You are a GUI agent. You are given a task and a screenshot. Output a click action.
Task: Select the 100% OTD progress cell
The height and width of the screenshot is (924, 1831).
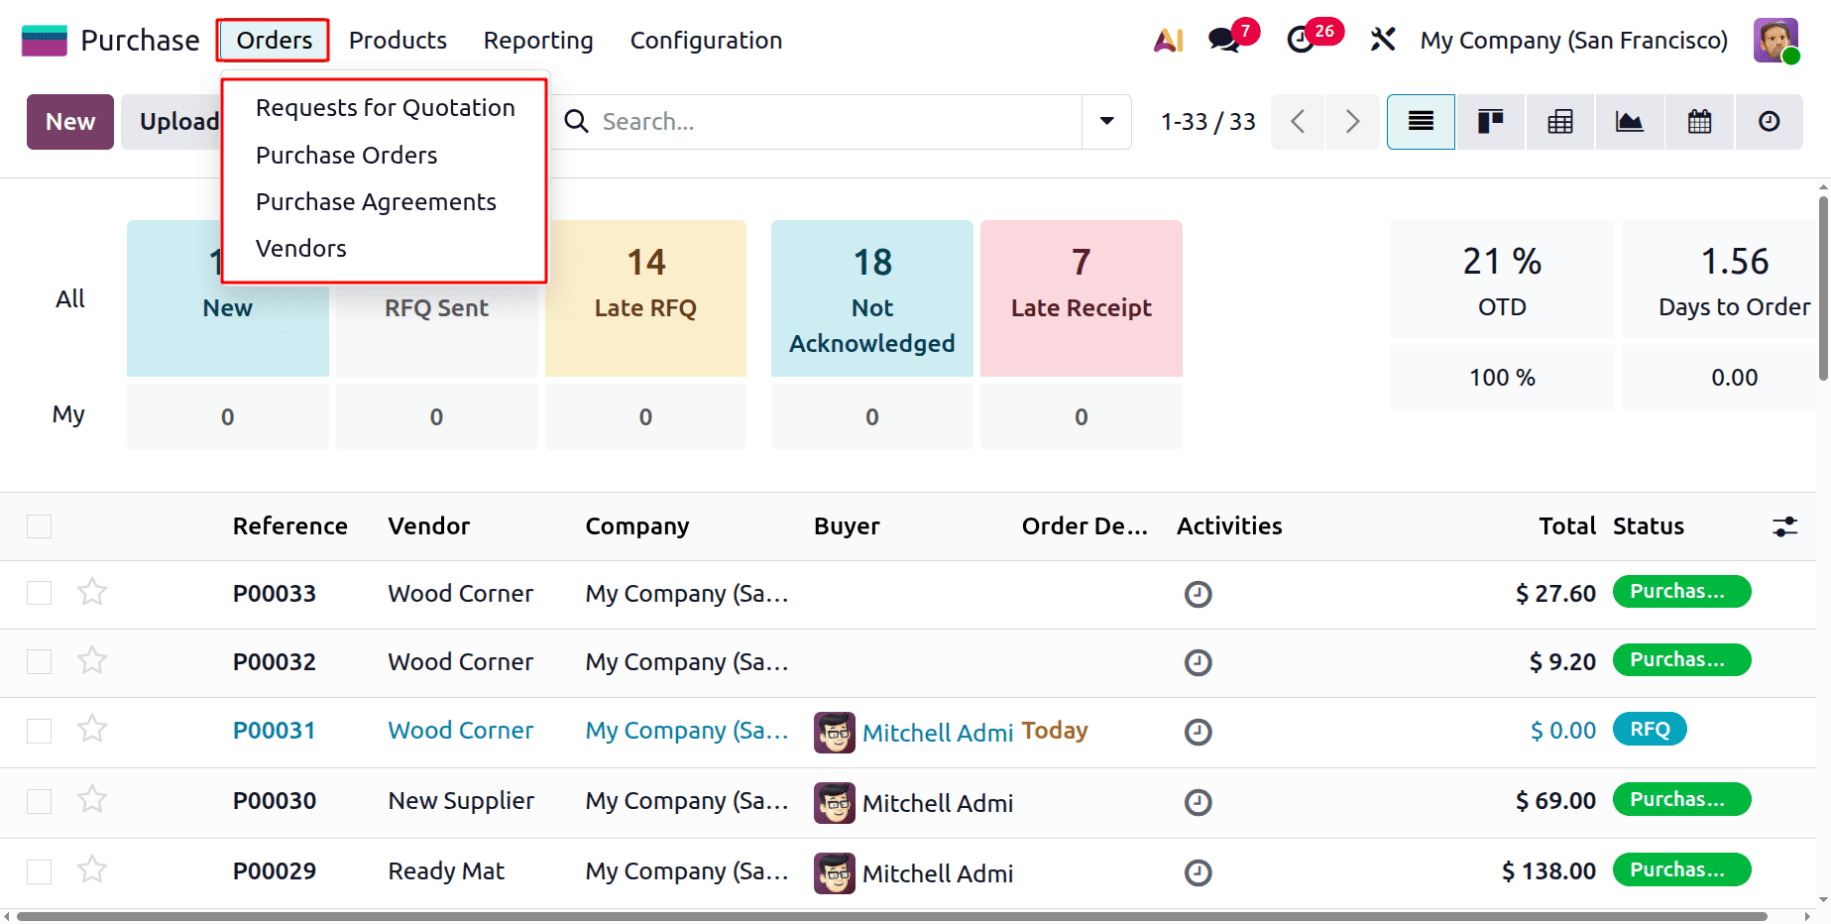click(x=1501, y=377)
